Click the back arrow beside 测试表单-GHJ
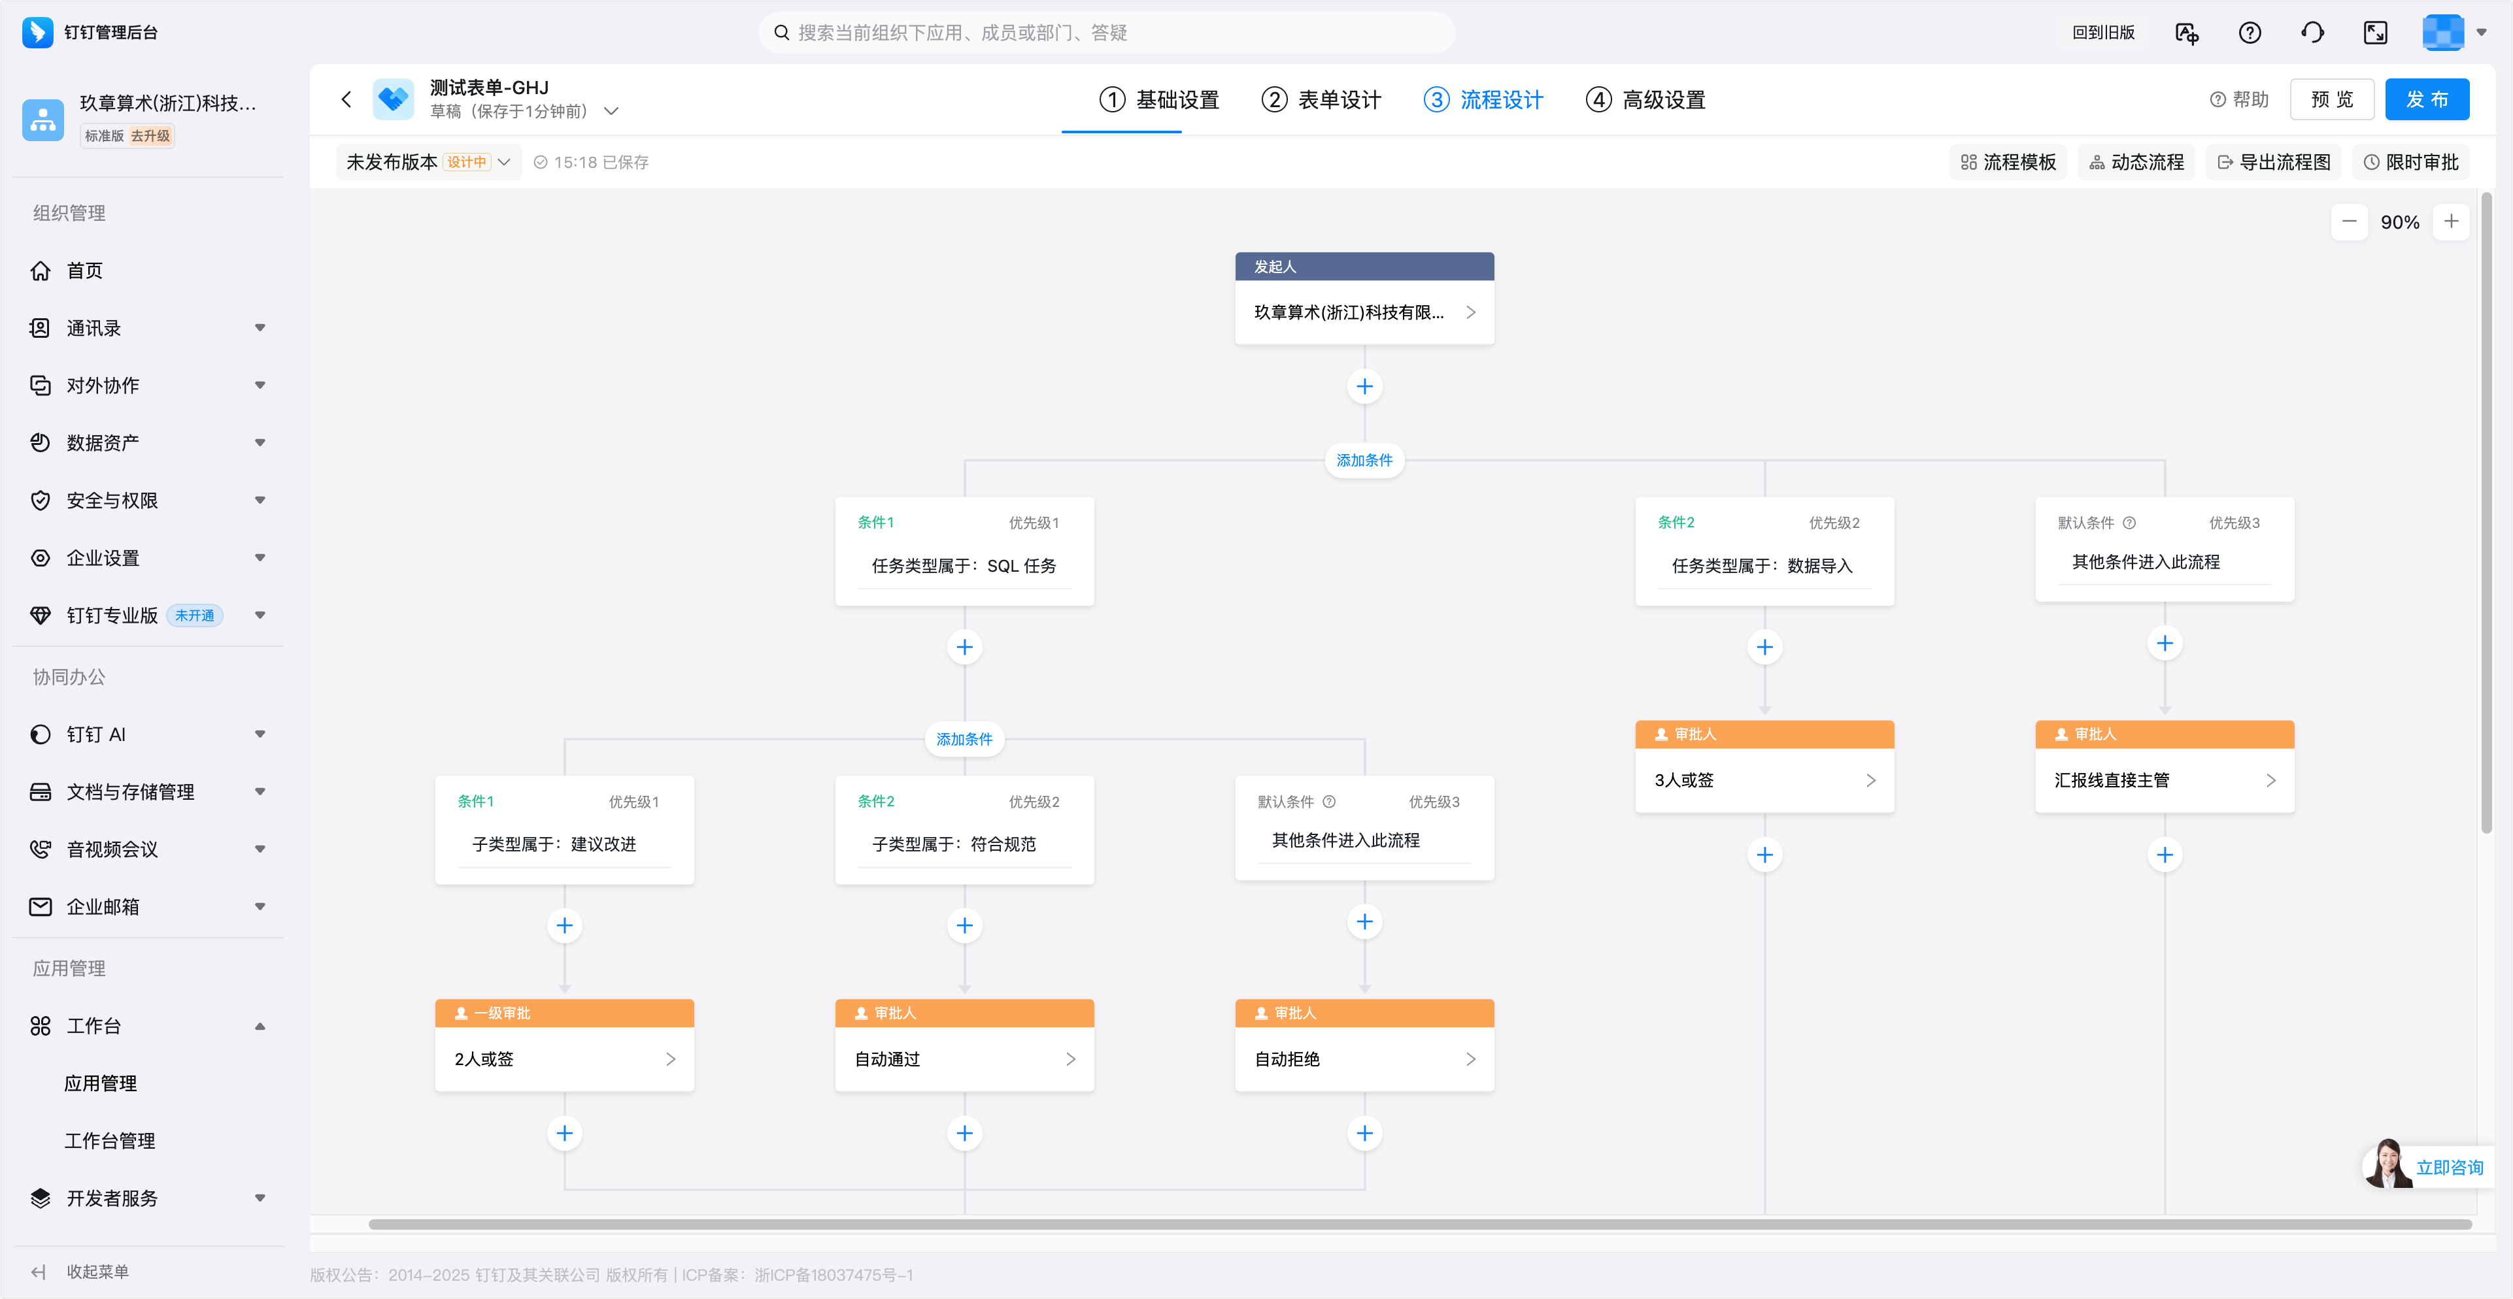Viewport: 2513px width, 1299px height. coord(346,99)
